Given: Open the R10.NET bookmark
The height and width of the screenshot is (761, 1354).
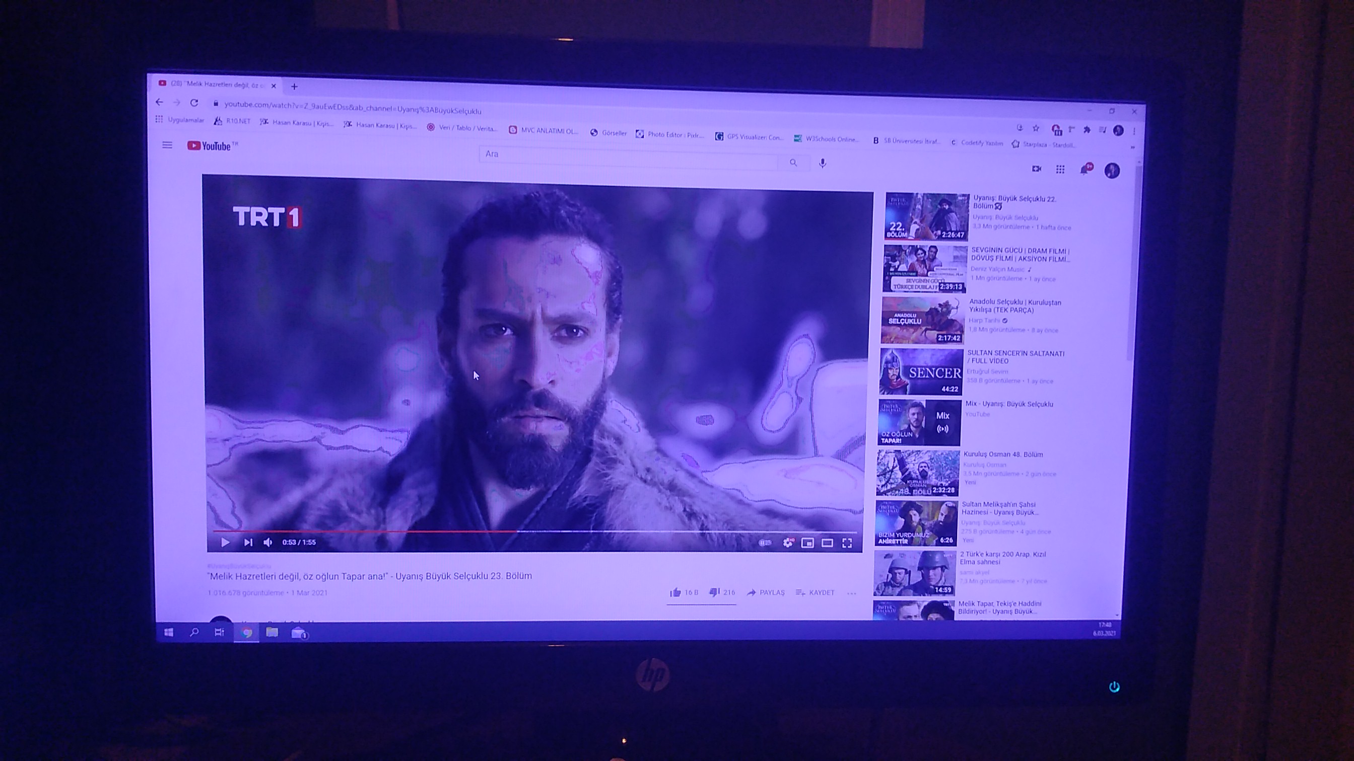Looking at the screenshot, I should [x=232, y=121].
